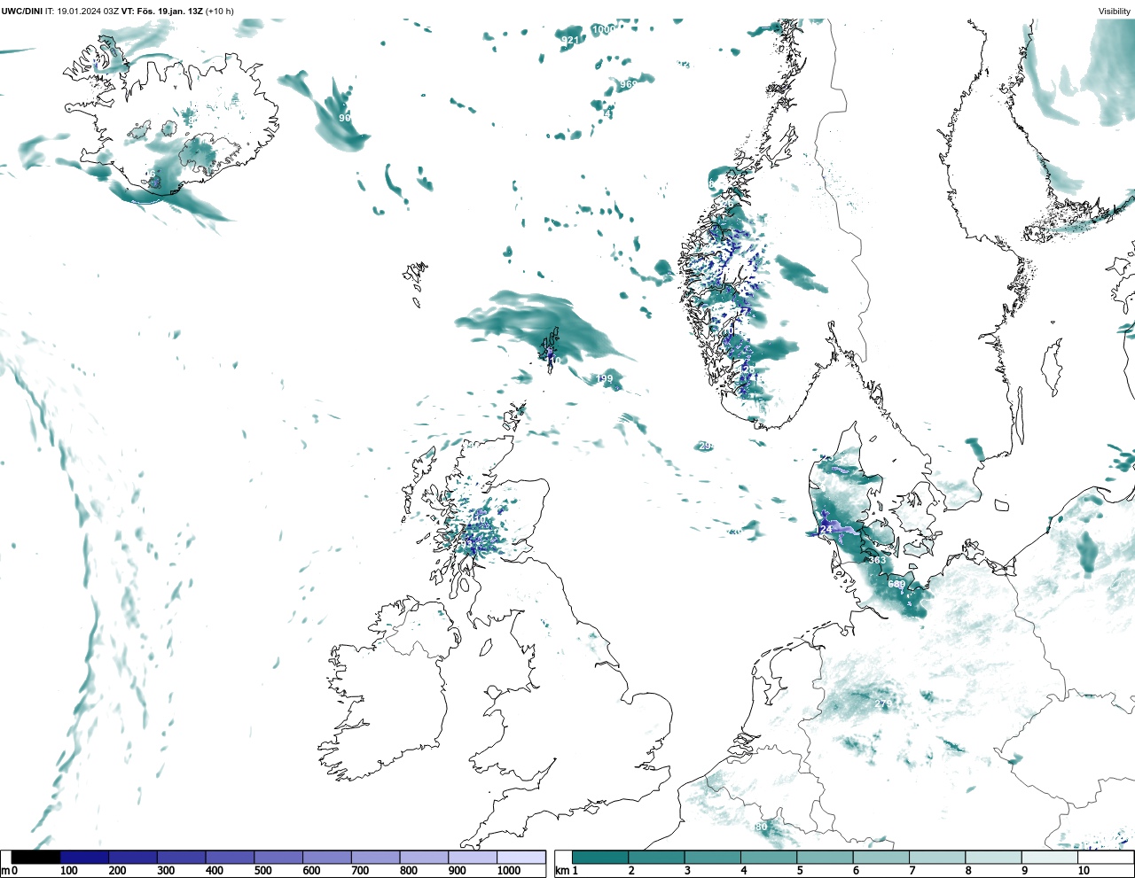
Task: Click the "500" tick label on metre scale
Action: [262, 871]
